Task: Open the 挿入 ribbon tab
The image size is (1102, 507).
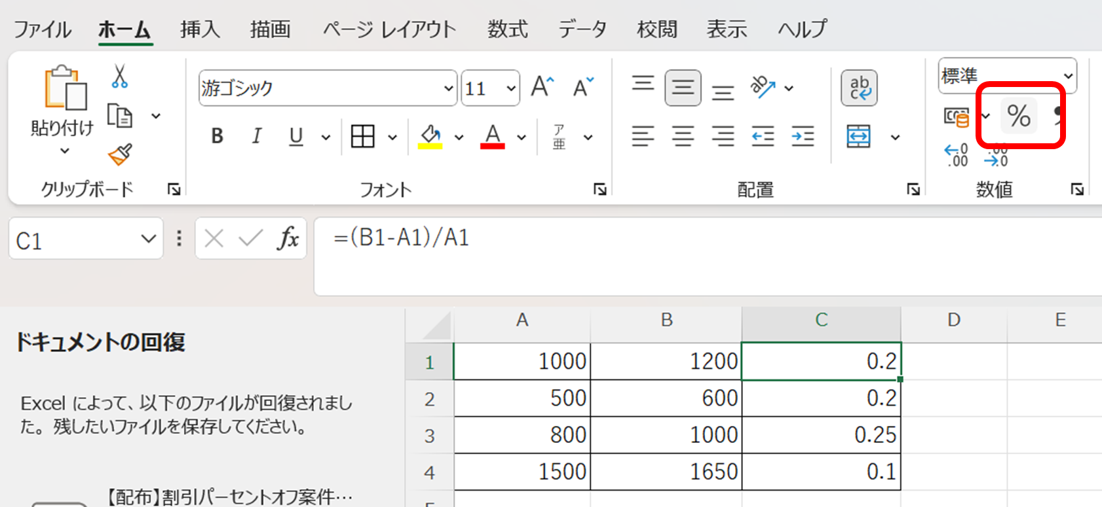Action: [x=200, y=29]
